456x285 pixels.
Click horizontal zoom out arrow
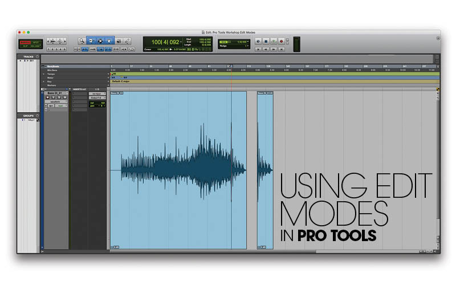(48, 41)
